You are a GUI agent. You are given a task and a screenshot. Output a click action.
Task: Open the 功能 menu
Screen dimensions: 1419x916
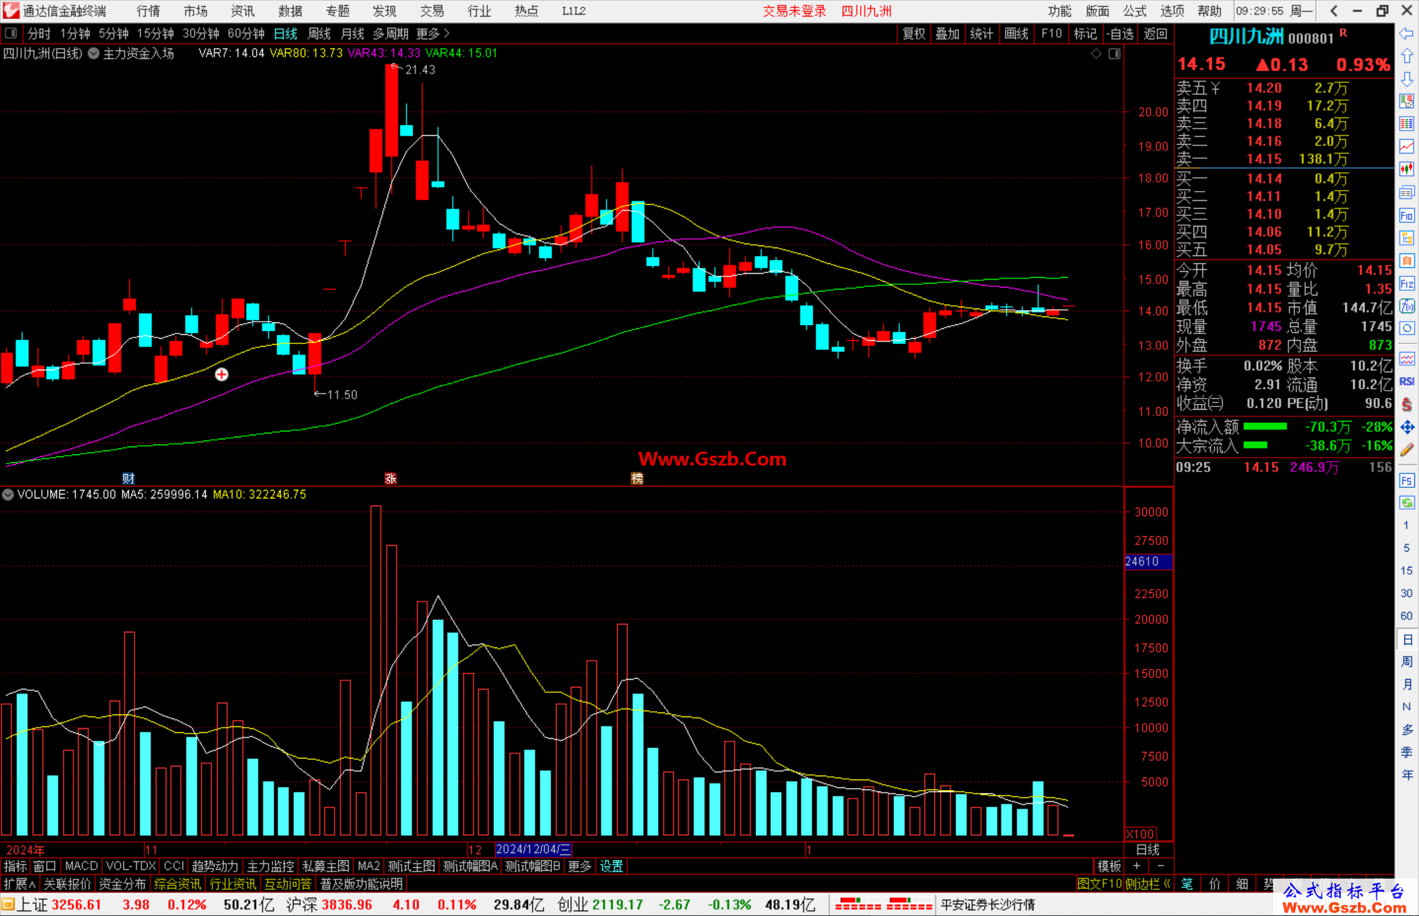coord(1060,11)
